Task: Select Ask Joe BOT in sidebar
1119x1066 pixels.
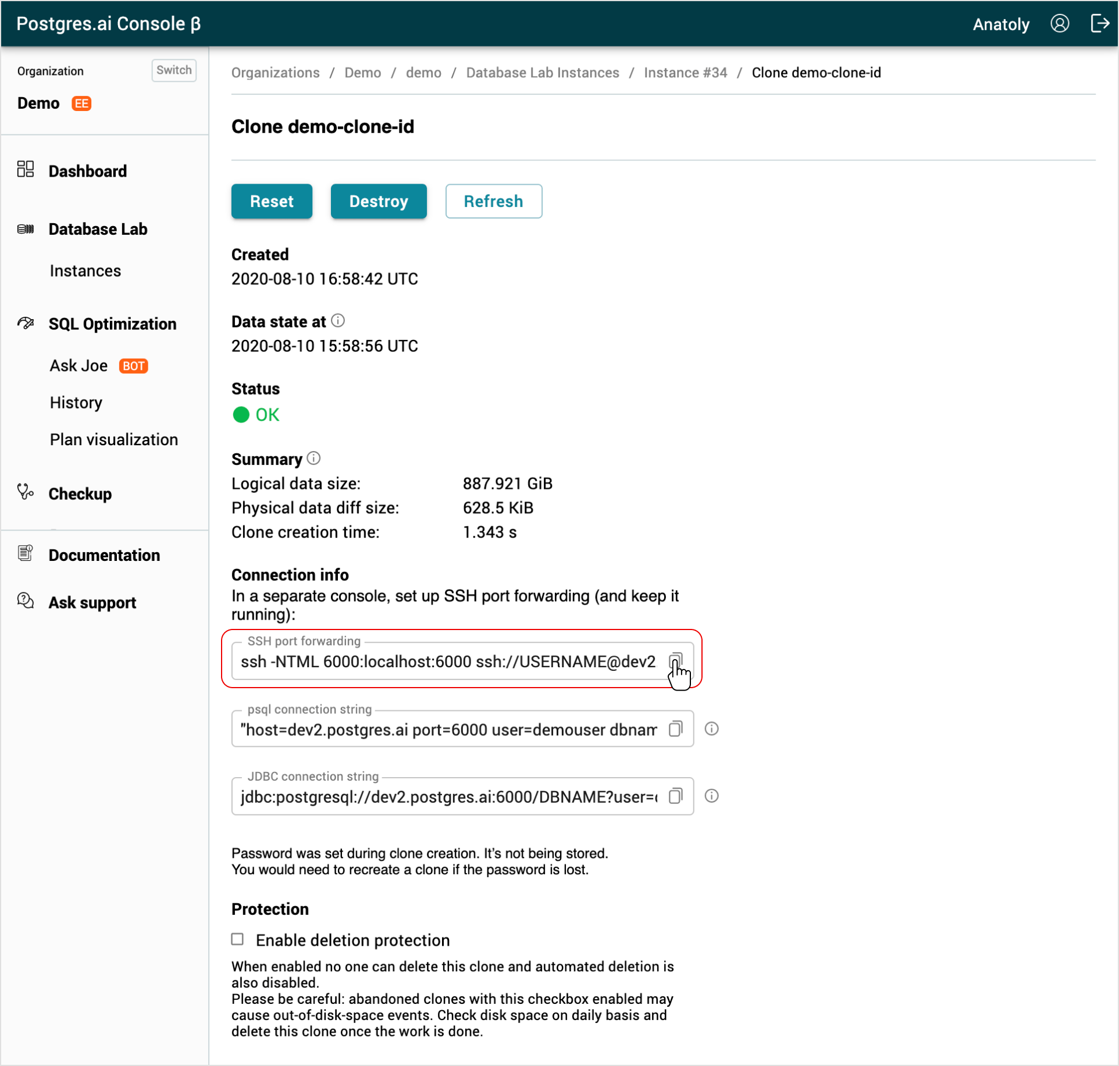Action: [79, 365]
